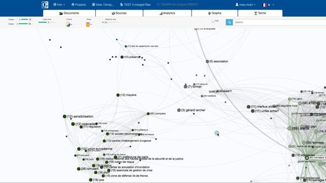
Task: Select the 'fermées' graph node
Action: click(x=304, y=143)
